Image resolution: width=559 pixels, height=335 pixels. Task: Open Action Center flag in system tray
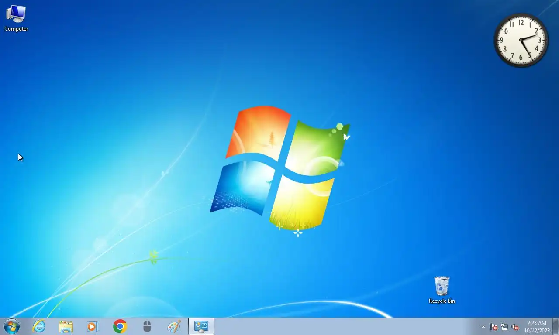point(494,327)
